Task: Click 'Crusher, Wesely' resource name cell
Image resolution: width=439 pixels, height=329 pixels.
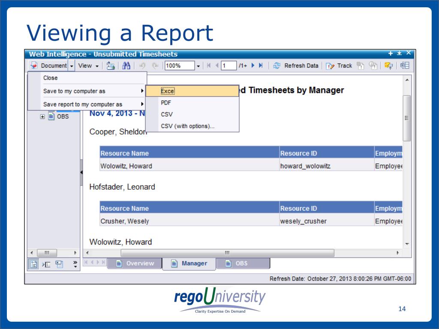Action: (x=189, y=221)
